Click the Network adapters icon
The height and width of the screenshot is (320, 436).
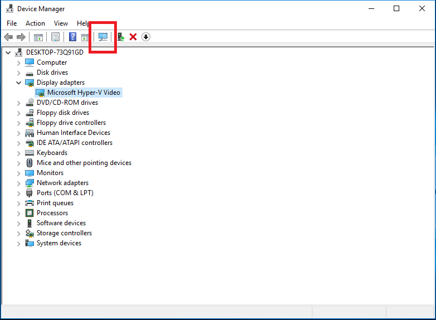click(30, 183)
